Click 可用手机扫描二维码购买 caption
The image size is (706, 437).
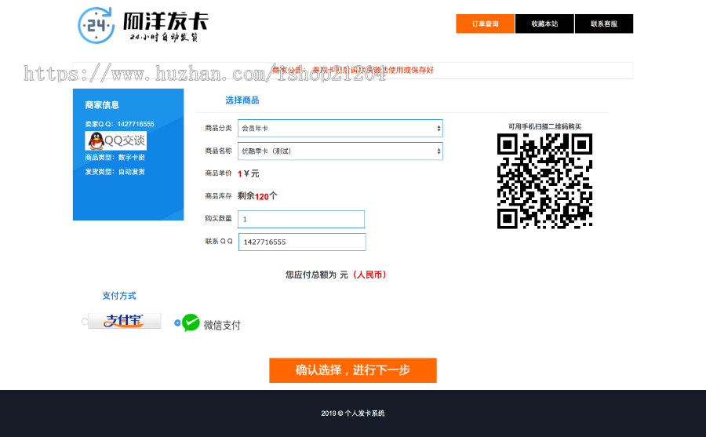pos(545,126)
